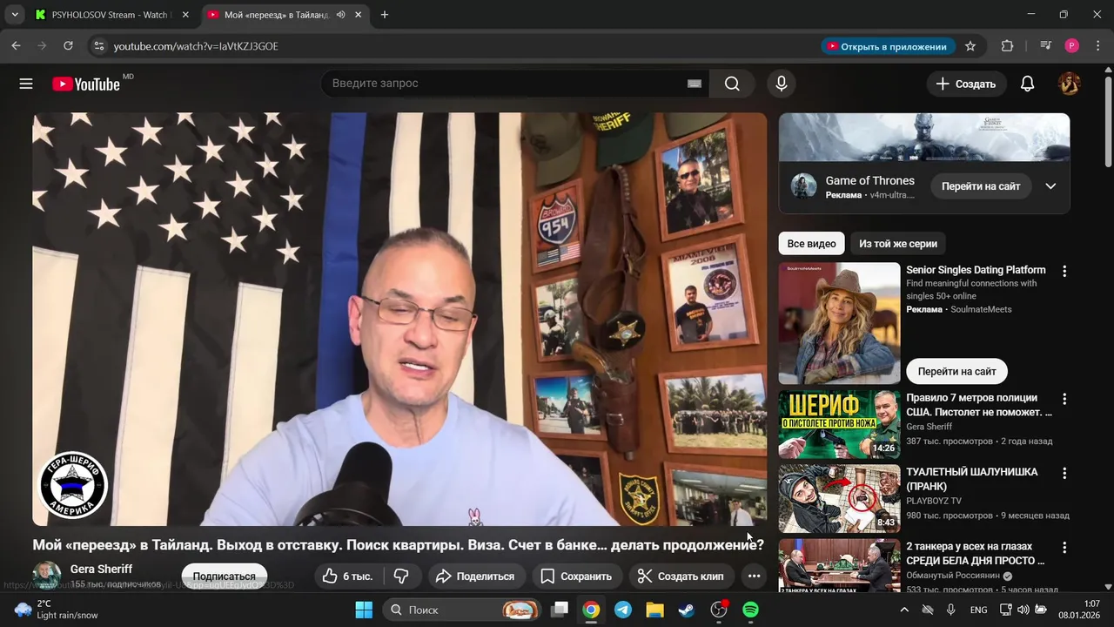Screen dimensions: 1114x627
Task: Click Перейти на сайт for Game of Thrones ad
Action: pos(981,186)
